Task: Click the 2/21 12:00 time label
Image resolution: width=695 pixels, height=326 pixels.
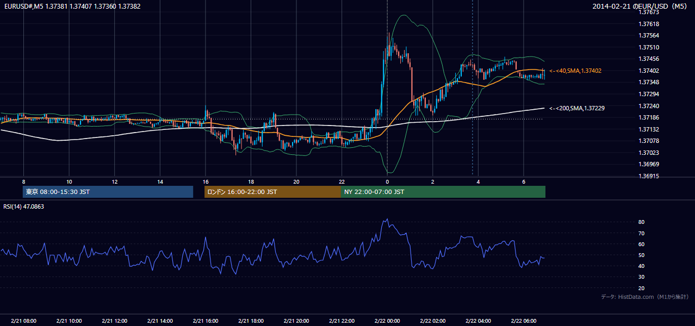Action: coord(115,321)
